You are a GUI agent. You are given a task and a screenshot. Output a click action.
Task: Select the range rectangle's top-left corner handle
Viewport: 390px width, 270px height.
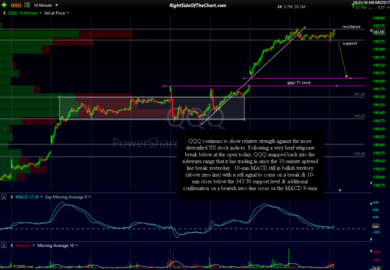(x=59, y=97)
